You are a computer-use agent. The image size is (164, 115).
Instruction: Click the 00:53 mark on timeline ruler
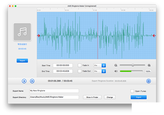(67, 10)
